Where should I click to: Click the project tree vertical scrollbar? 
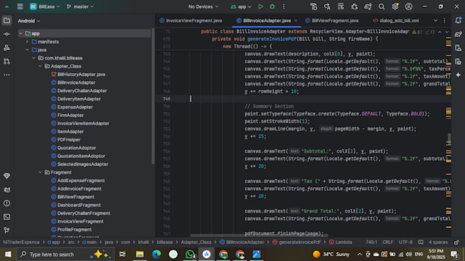[153, 96]
